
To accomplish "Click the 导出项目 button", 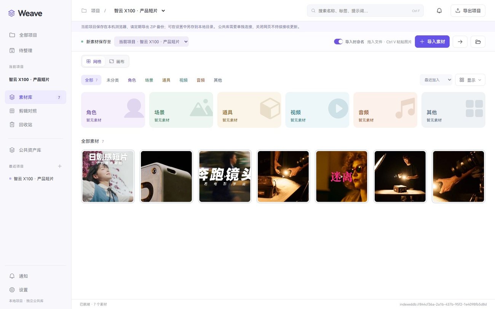I will (x=468, y=11).
